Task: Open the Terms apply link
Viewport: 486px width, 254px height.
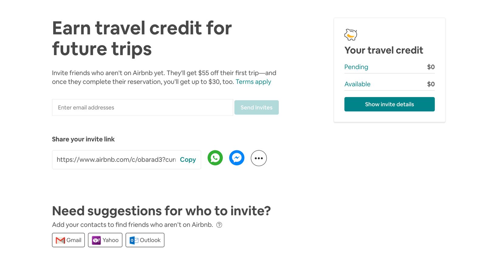Action: [253, 82]
